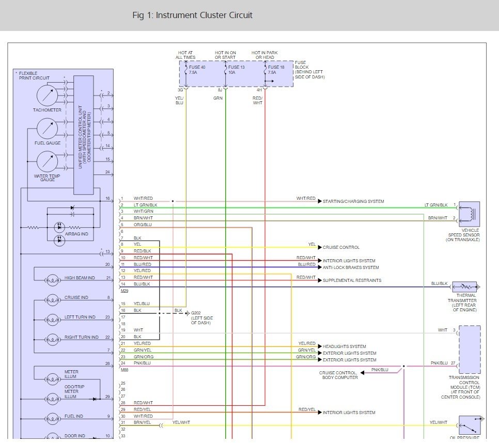This screenshot has height=443, width=499.
Task: Click the transmission control module box
Action: [x=469, y=350]
